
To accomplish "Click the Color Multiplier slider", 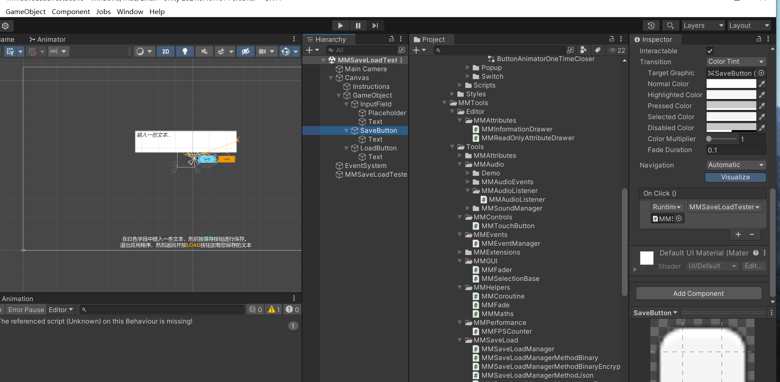I will (x=721, y=139).
